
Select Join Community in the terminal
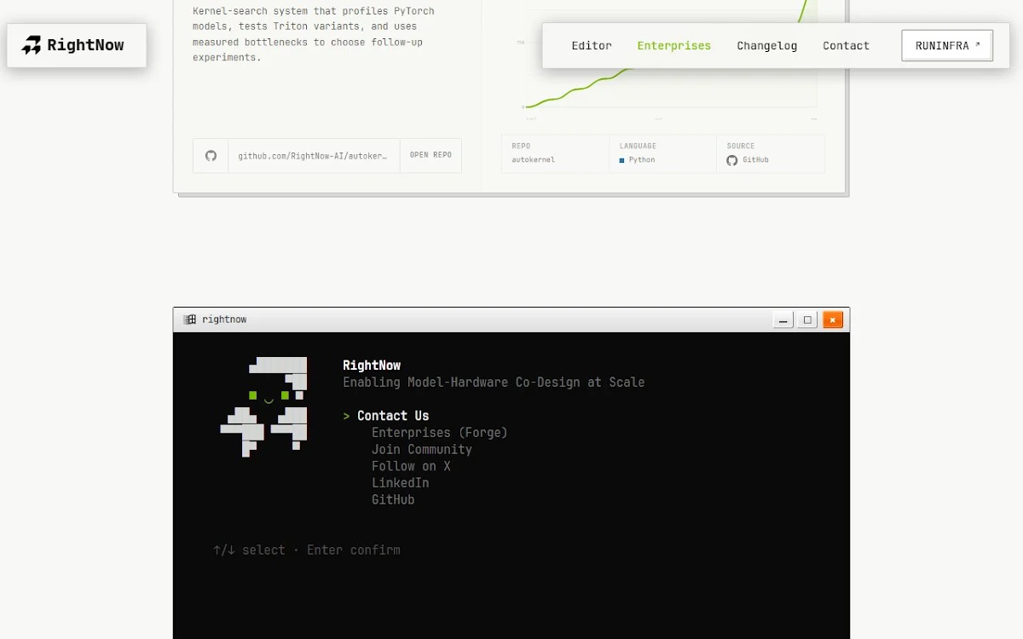click(421, 450)
